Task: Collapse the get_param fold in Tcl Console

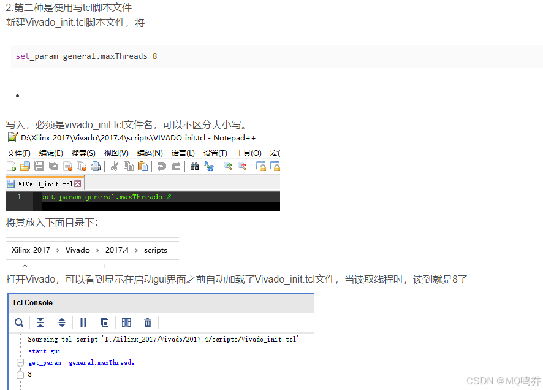Action: point(19,363)
